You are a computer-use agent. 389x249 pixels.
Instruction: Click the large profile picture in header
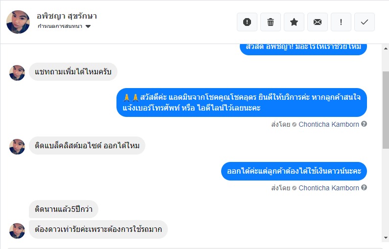19,22
